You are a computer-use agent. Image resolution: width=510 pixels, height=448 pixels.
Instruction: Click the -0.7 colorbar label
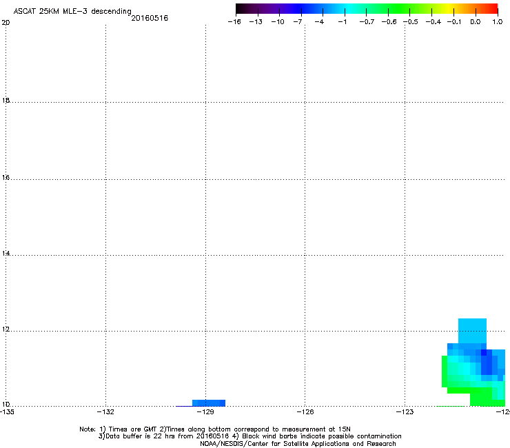click(367, 22)
